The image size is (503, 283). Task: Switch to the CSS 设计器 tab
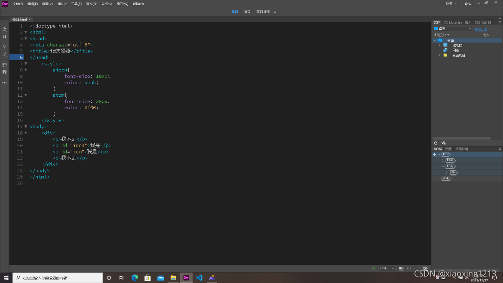[483, 22]
